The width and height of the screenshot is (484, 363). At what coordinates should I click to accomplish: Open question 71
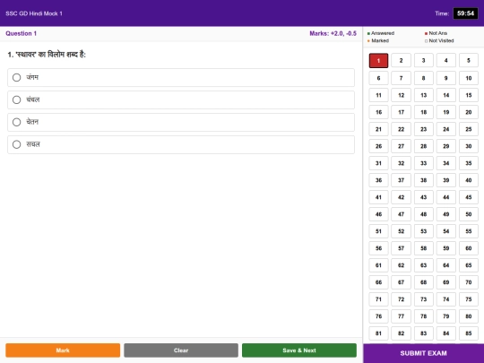pos(378,298)
